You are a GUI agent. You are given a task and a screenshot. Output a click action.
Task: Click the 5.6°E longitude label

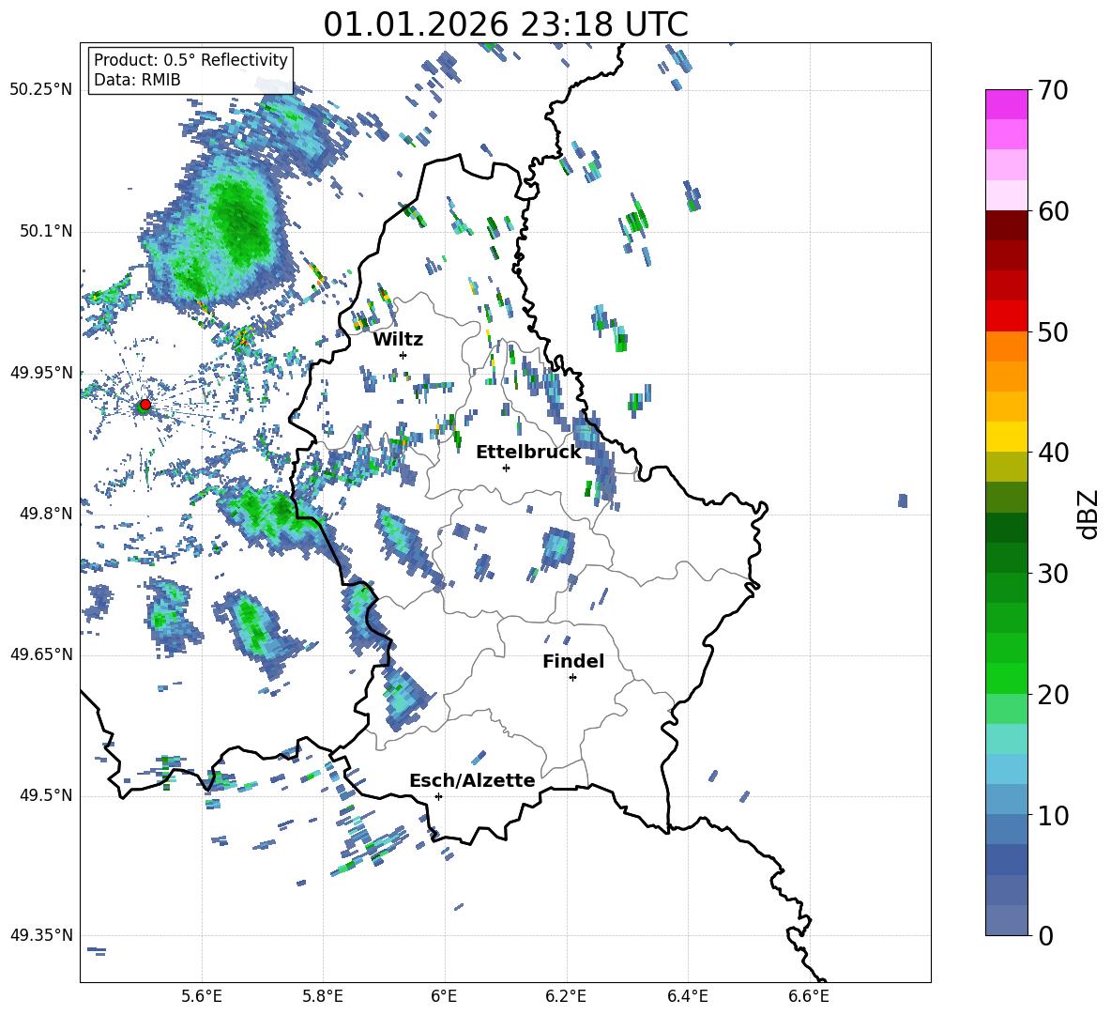point(202,996)
